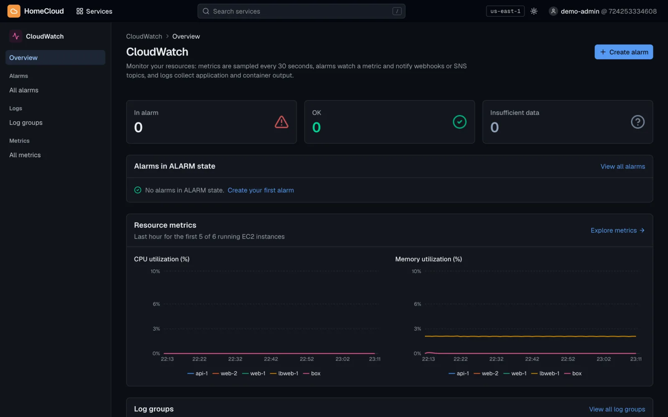The height and width of the screenshot is (417, 668).
Task: Toggle api-1 legend in CPU utilization chart
Action: pyautogui.click(x=197, y=373)
